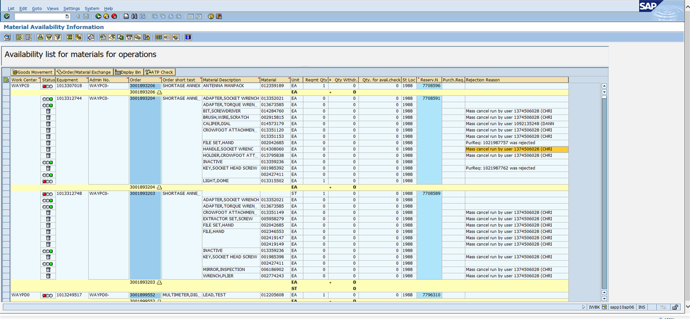Click the Total sigma icon
Viewport: 690px width, 319px height.
pyautogui.click(x=70, y=37)
